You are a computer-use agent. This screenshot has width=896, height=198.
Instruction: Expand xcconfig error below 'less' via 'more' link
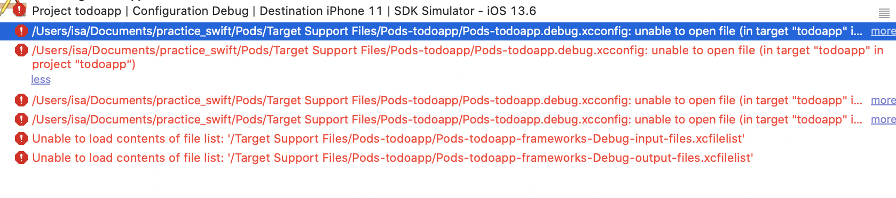point(883,100)
